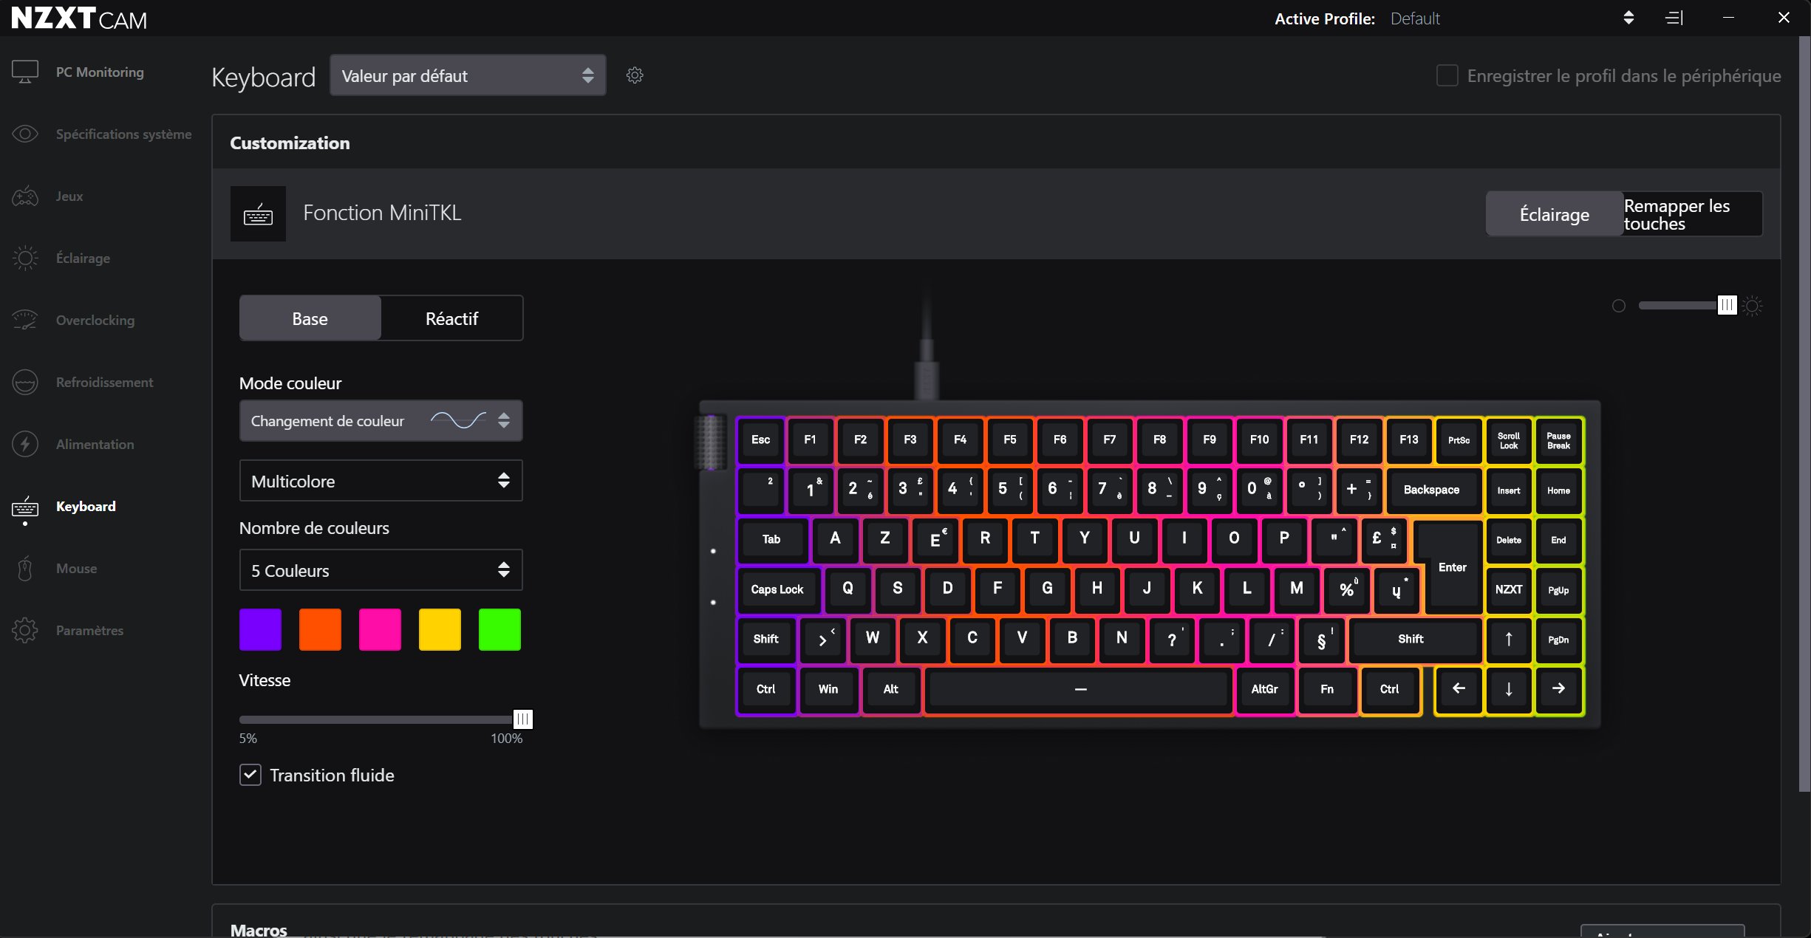Enable Enregistrer le profil dans le périphérique

(1447, 75)
